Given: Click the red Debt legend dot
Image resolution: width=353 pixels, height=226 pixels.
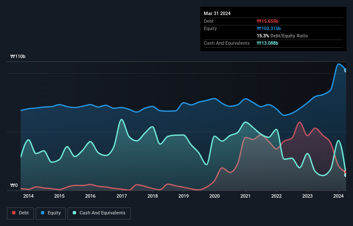Looking at the screenshot, I should pos(14,213).
